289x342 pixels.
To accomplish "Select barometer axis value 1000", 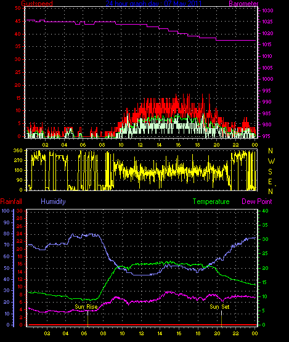I will click(267, 79).
